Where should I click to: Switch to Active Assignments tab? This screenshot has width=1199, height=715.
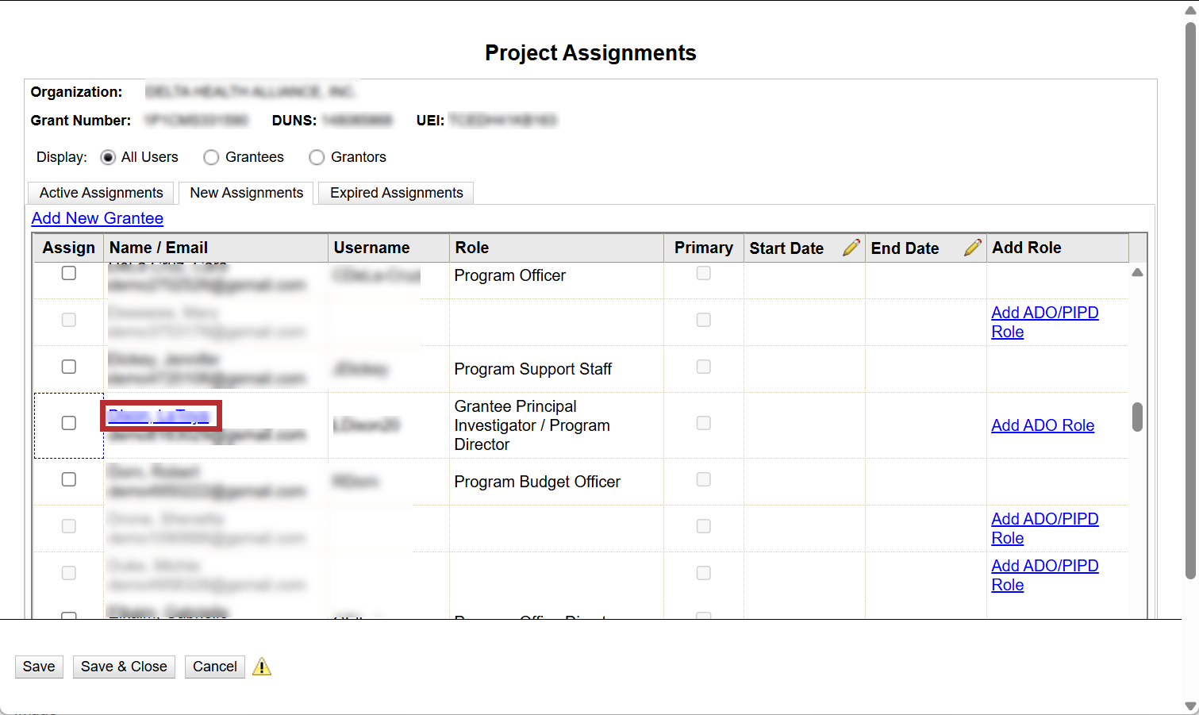pos(101,193)
